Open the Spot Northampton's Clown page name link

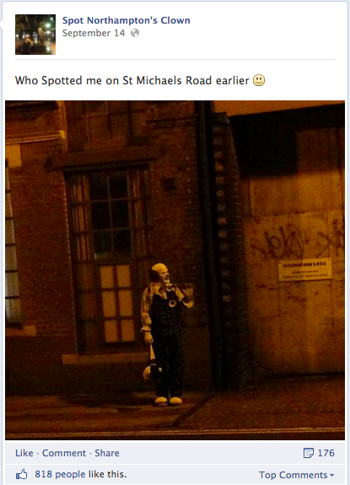[127, 20]
